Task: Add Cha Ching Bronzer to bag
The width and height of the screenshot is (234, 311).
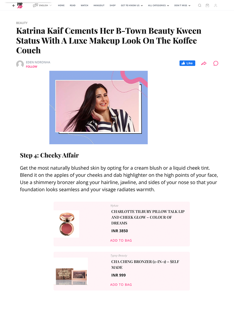Action: 121,285
